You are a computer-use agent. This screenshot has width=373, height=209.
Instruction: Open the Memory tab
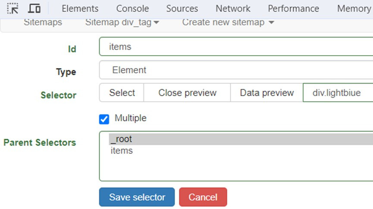click(x=354, y=9)
